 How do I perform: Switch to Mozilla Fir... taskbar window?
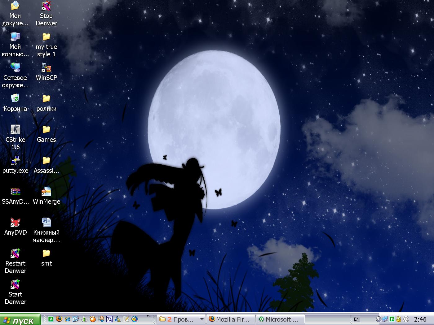point(231,319)
